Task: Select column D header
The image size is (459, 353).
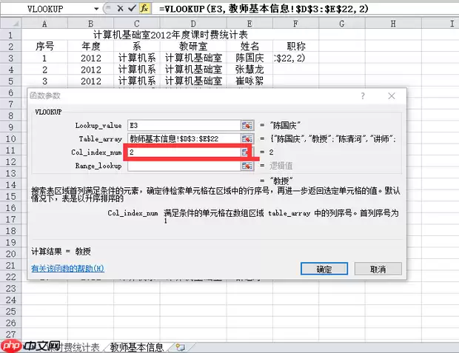Action: 193,24
